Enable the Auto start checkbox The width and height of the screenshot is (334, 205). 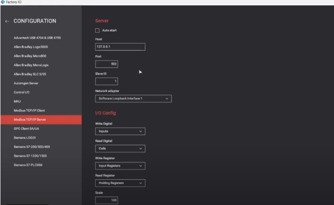click(x=97, y=30)
